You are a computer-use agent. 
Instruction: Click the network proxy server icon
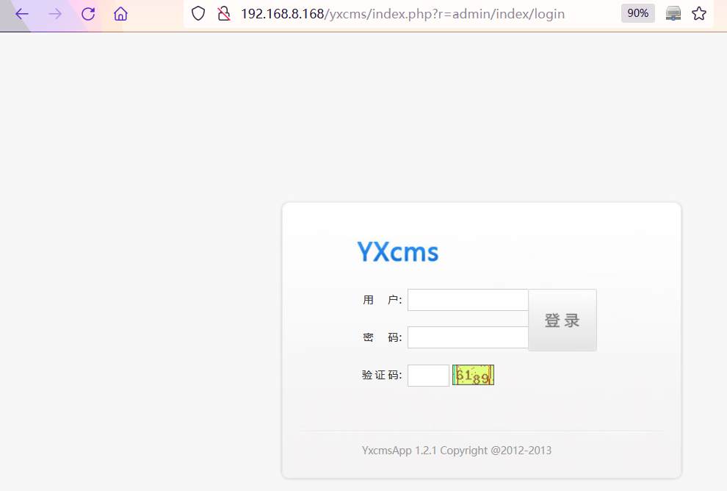(673, 13)
